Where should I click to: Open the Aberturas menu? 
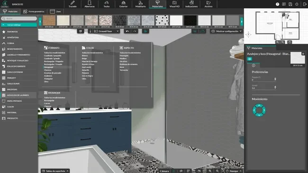(90, 4)
